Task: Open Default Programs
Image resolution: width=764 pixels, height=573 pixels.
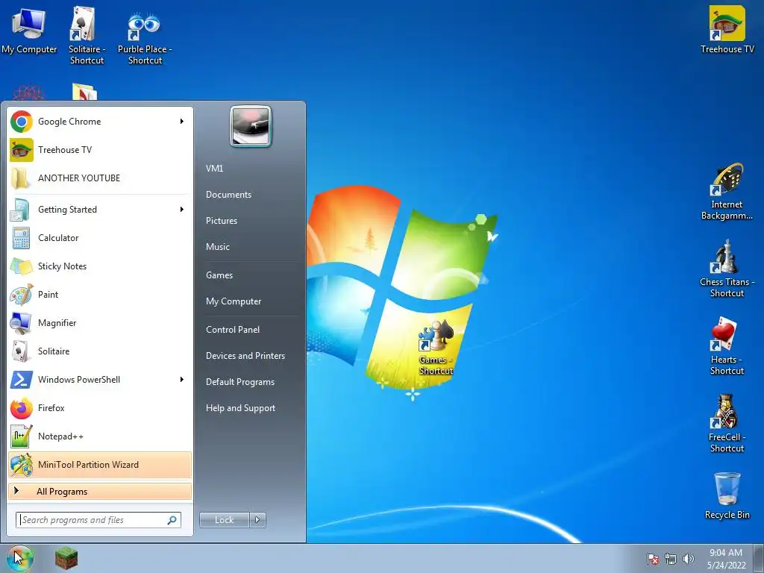Action: [x=239, y=382]
